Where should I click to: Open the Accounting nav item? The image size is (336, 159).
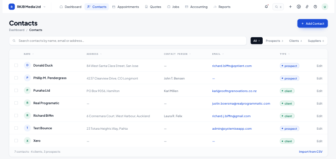pos(196,7)
